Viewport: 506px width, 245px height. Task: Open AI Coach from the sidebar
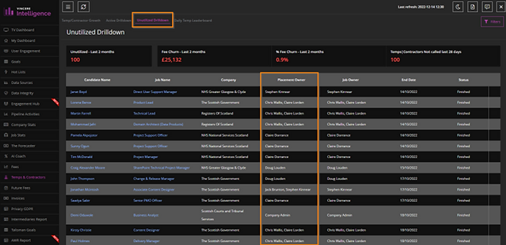coord(6,155)
